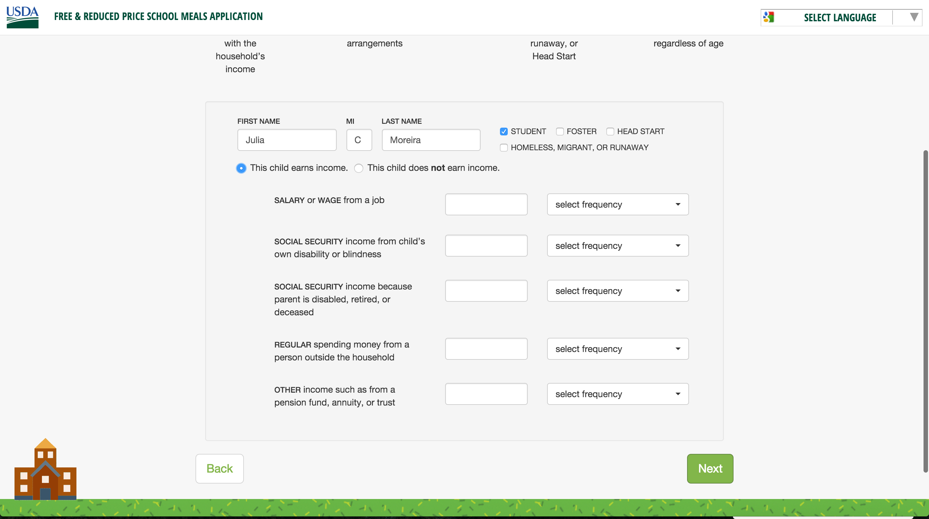
Task: Click the First Name field containing Julia
Action: (x=287, y=140)
